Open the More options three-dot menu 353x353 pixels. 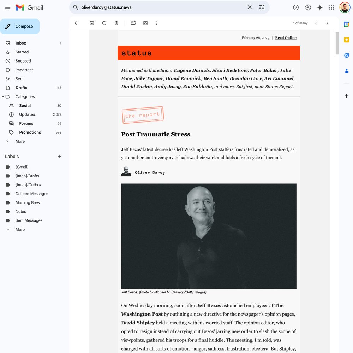(x=156, y=23)
